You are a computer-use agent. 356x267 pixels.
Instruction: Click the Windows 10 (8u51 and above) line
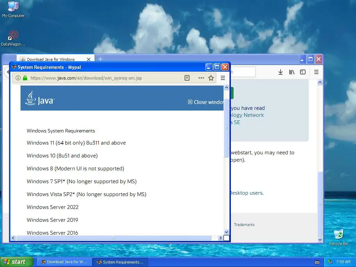62,156
